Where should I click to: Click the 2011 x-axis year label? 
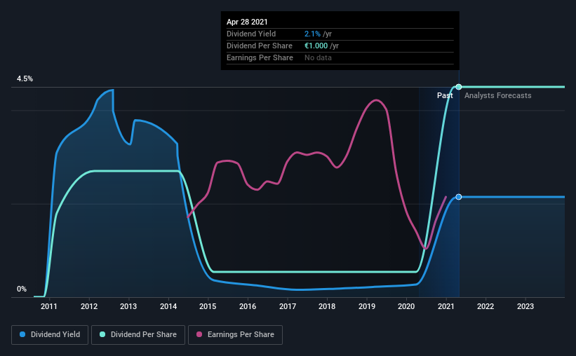pyautogui.click(x=49, y=306)
